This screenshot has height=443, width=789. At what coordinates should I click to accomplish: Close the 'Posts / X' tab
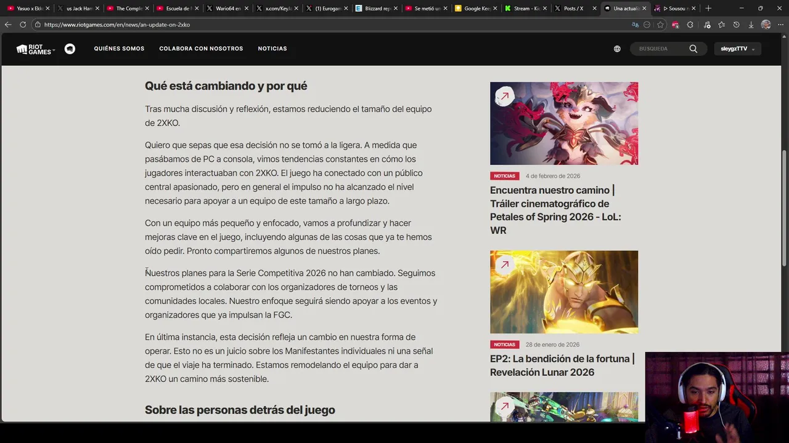[595, 9]
